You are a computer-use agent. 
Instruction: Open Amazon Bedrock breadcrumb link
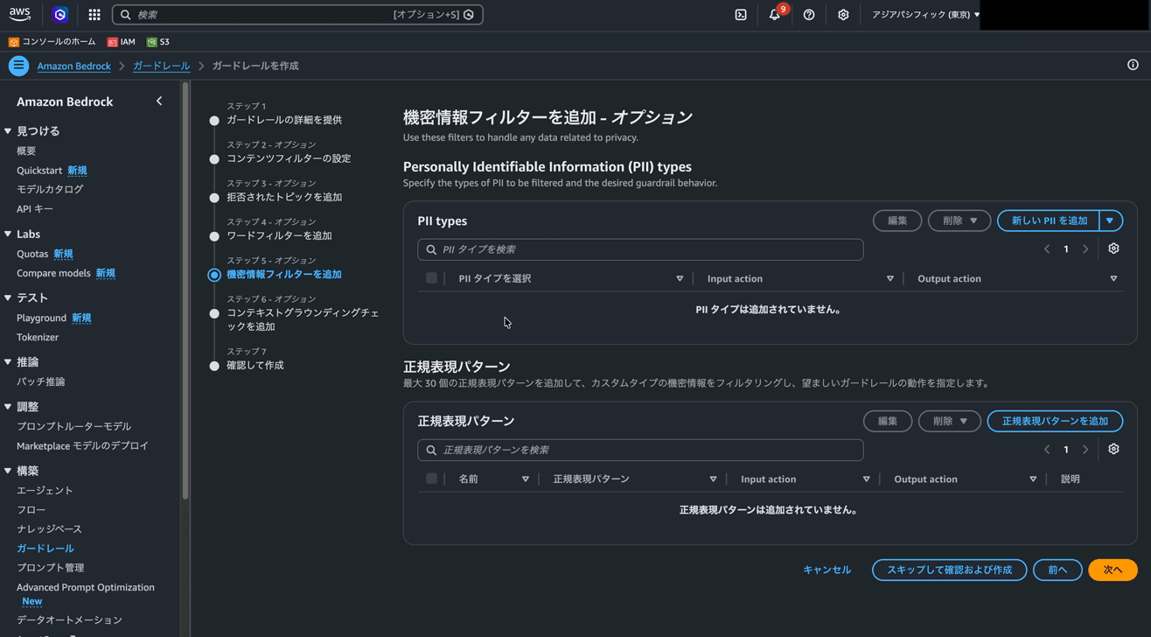[73, 66]
